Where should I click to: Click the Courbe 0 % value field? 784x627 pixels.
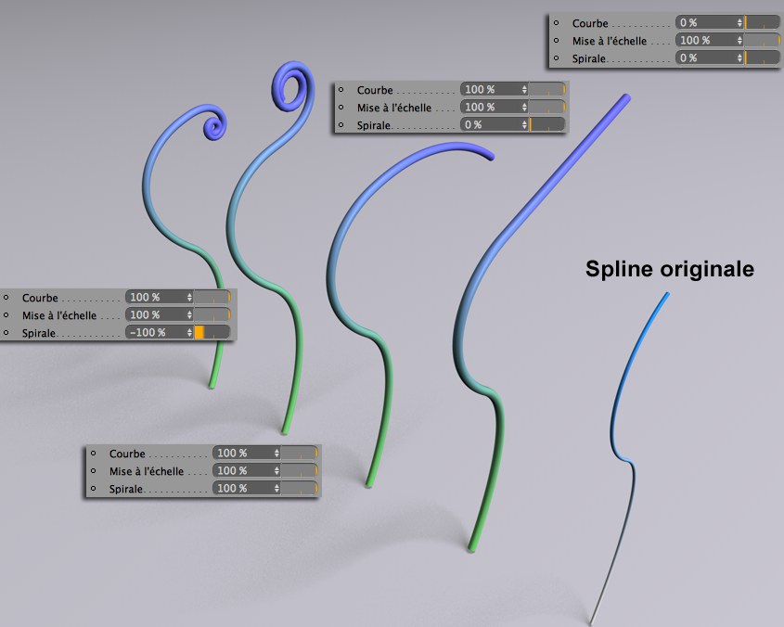click(x=705, y=23)
